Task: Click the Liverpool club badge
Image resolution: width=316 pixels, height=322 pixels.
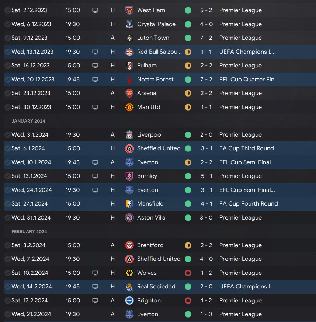Action: point(129,135)
